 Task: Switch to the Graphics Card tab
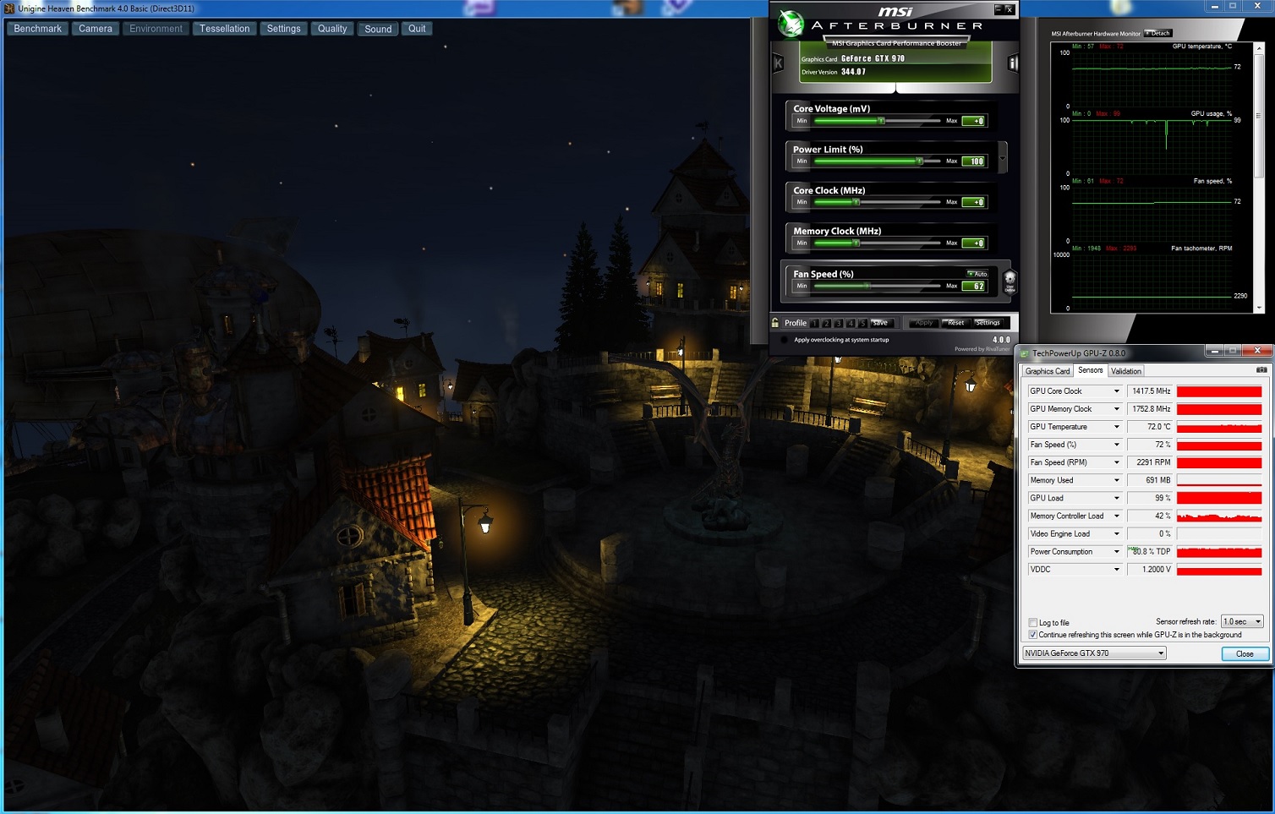1048,371
